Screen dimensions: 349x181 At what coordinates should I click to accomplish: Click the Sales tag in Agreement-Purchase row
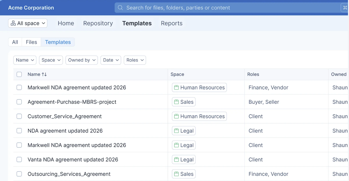184,102
